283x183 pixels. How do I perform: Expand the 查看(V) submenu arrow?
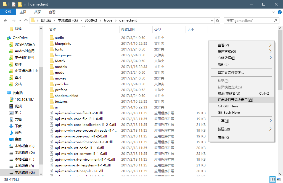[270, 45]
